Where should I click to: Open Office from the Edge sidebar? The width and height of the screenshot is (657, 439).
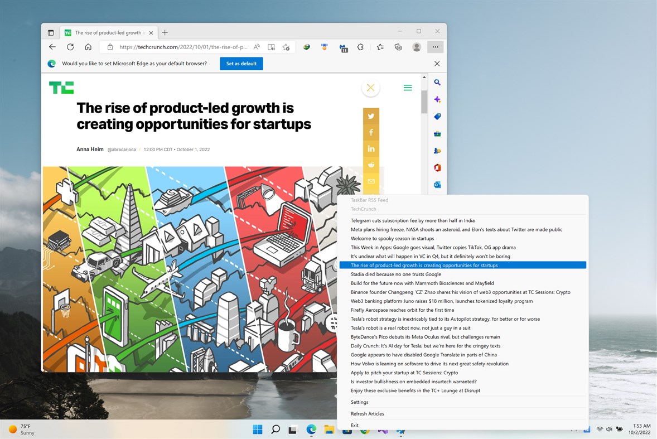[x=437, y=167]
